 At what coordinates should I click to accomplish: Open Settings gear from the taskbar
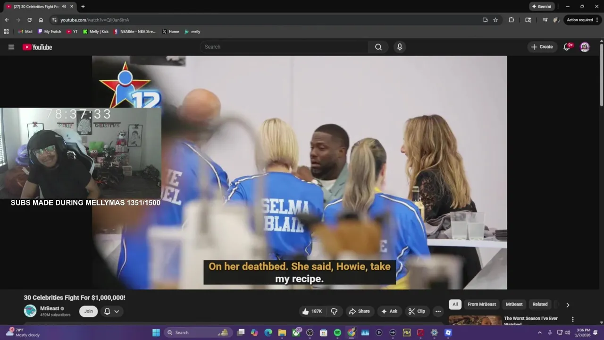pyautogui.click(x=434, y=332)
